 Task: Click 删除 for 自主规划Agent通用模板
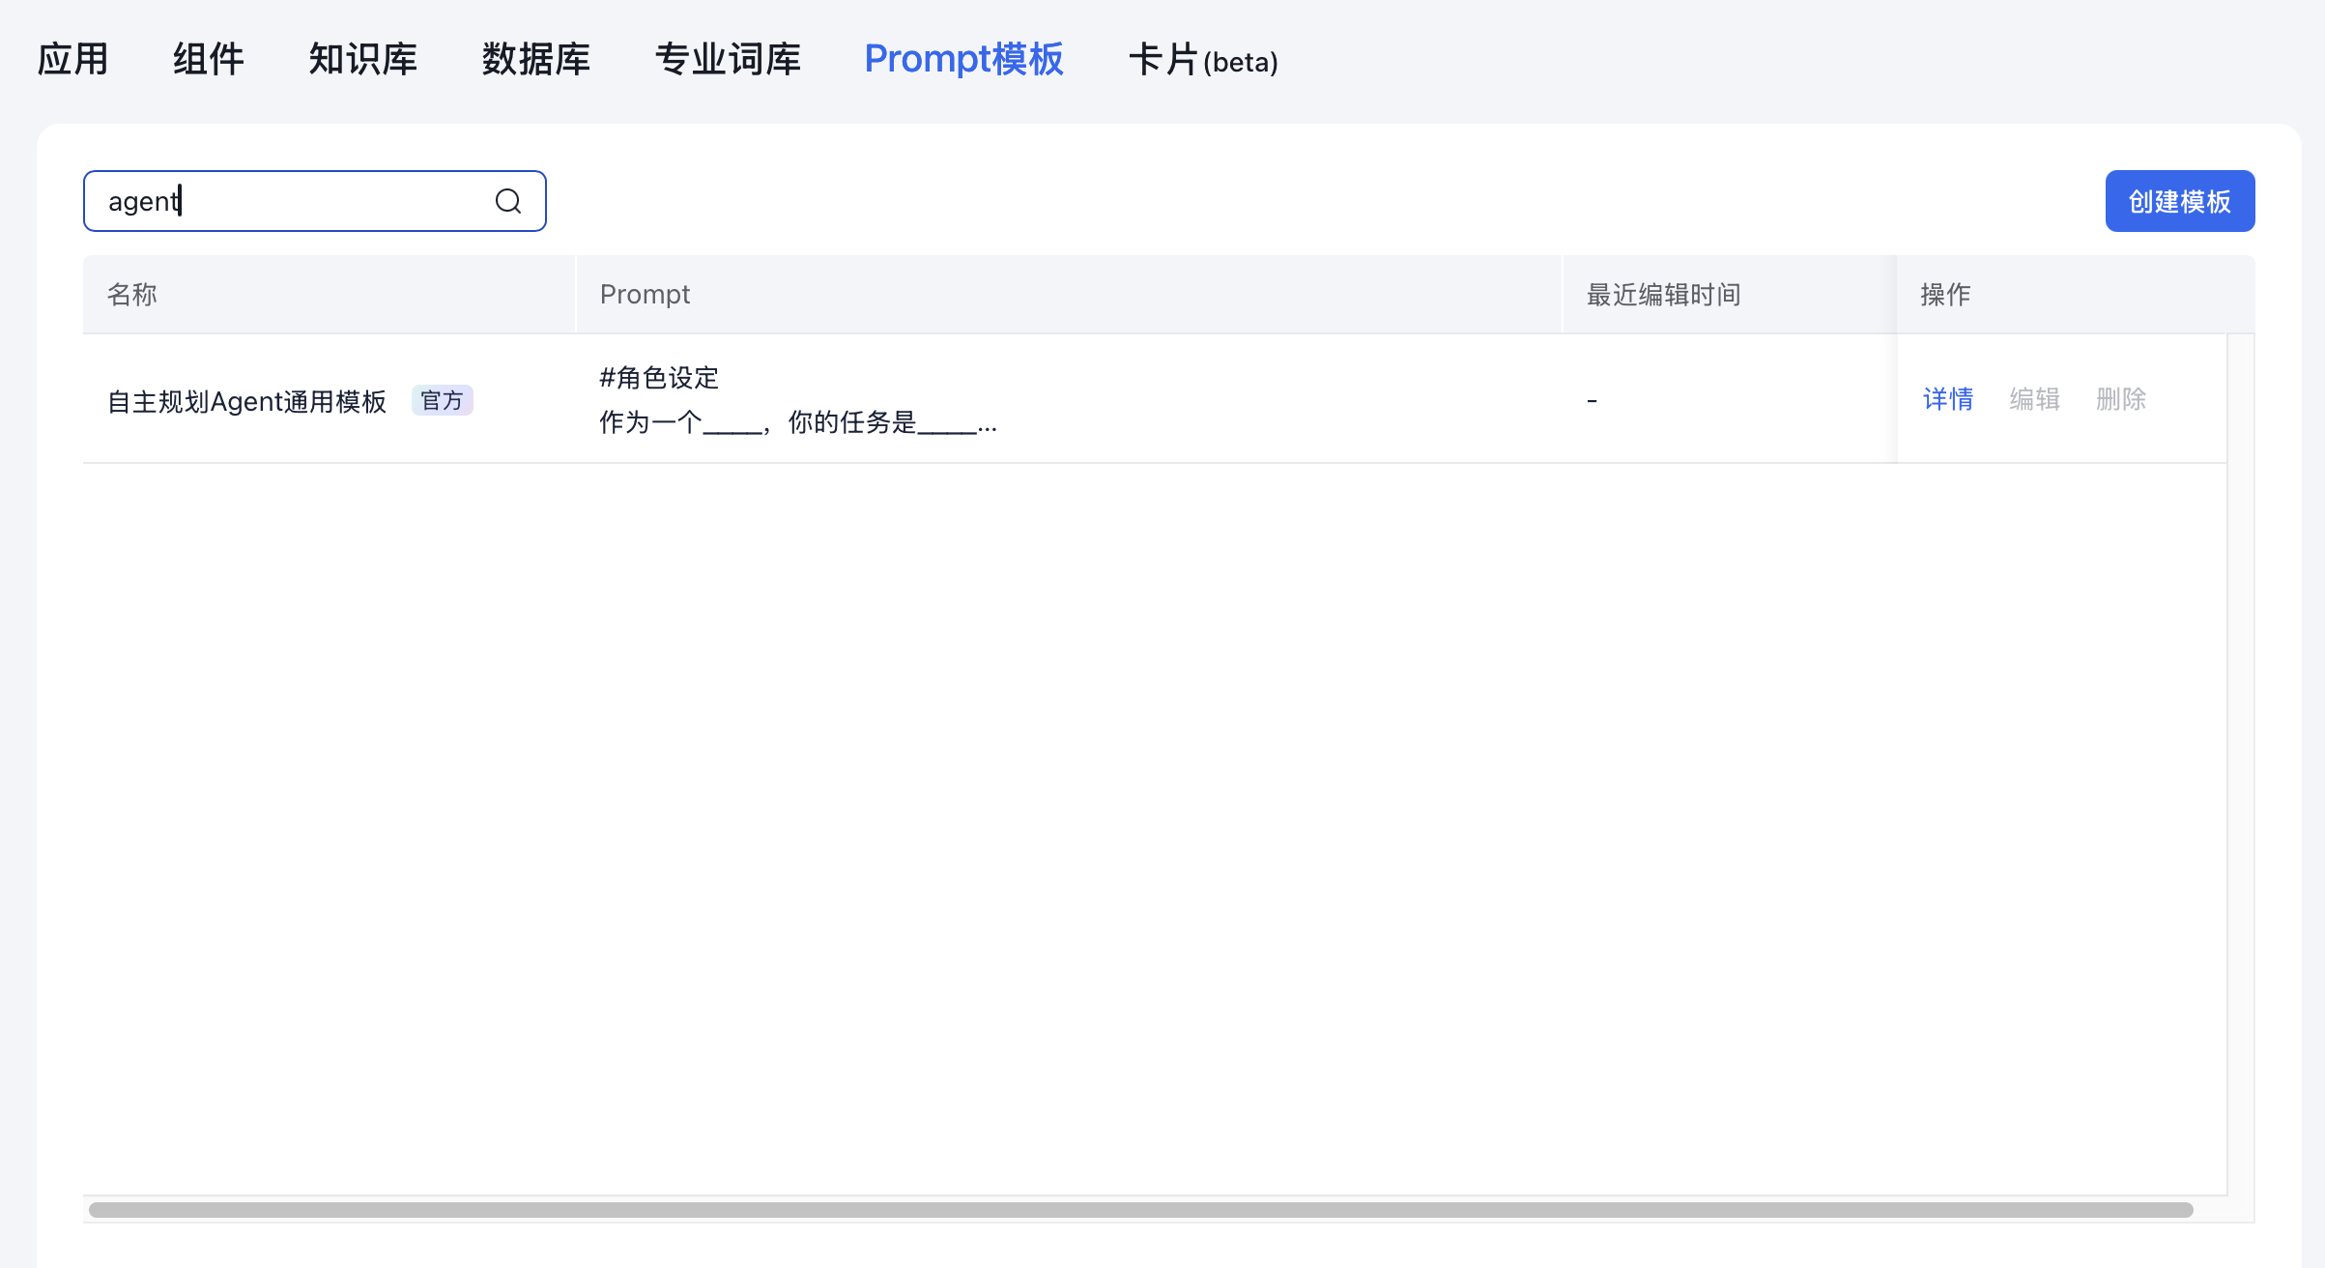(2121, 399)
